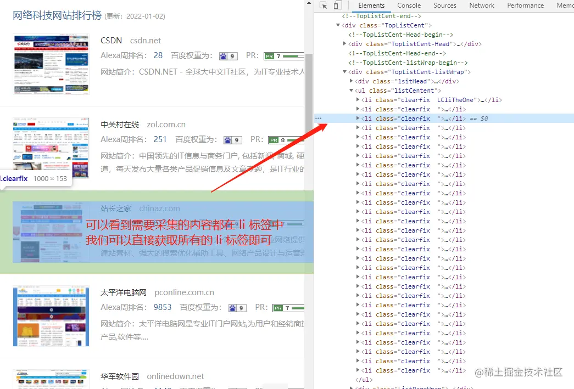Select the <!--TopListCent-Head-end--> comment line
The image size is (574, 389).
click(397, 53)
